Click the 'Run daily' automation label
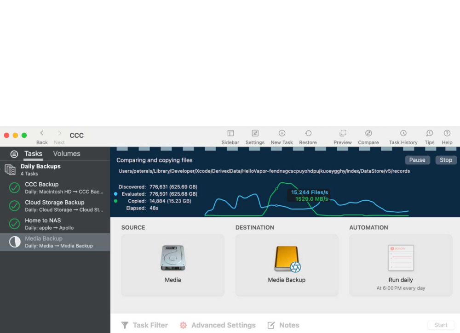The width and height of the screenshot is (460, 333). 401,280
